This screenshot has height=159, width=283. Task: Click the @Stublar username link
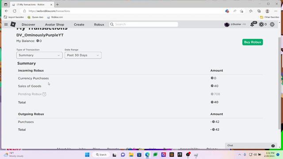(x=236, y=24)
